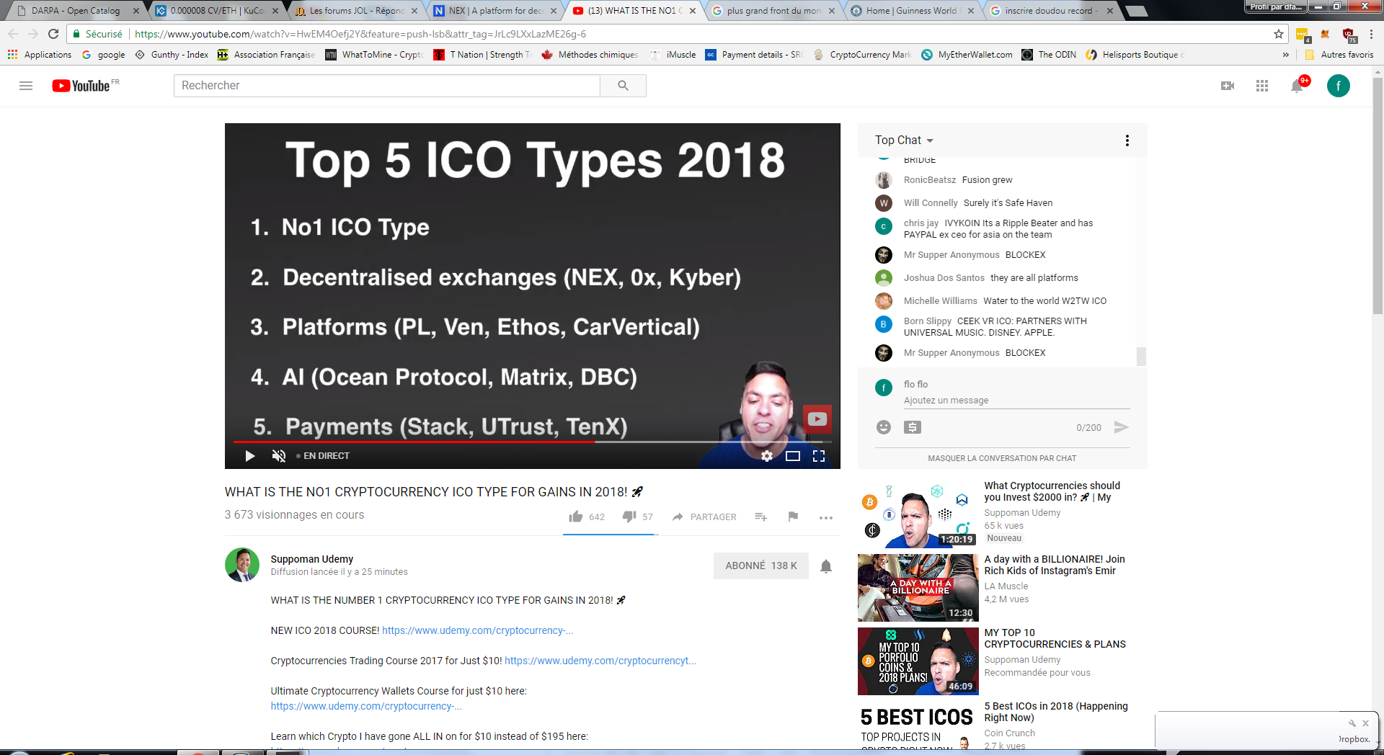1384x755 pixels.
Task: Click the search magnifier button
Action: (623, 86)
